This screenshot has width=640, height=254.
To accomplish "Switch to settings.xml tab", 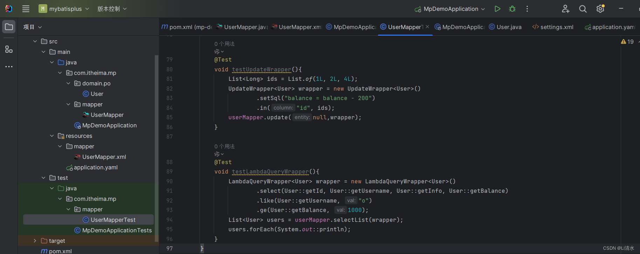I will 553,27.
